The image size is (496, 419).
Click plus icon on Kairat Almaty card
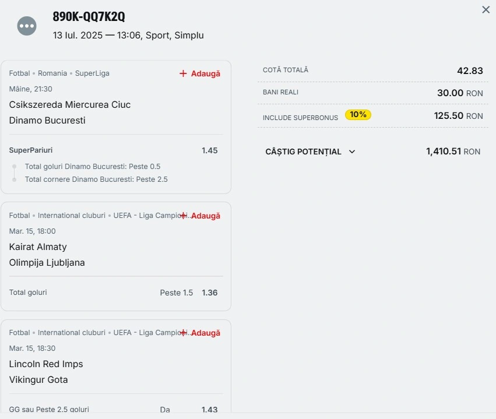point(183,216)
